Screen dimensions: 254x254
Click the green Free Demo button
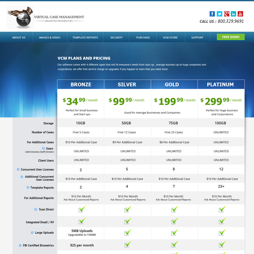click(231, 37)
